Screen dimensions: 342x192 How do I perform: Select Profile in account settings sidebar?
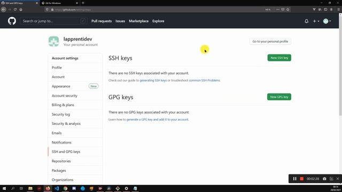75,68
